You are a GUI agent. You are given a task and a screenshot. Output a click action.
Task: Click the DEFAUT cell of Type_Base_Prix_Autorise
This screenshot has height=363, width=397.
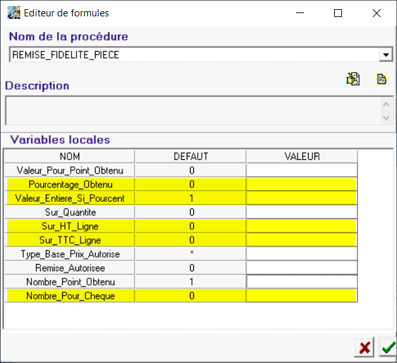click(191, 254)
